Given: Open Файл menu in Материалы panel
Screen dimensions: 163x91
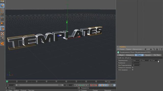Looking at the screenshot, I should 10,90.
